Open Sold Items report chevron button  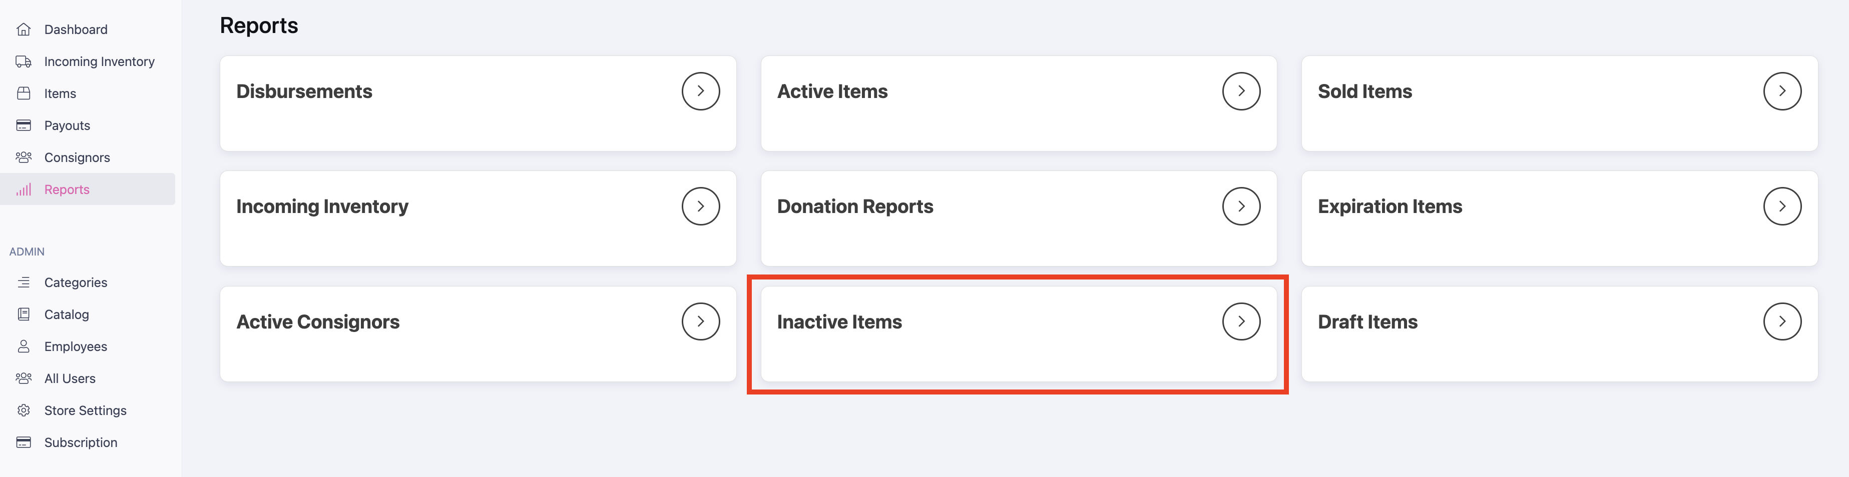[1781, 91]
